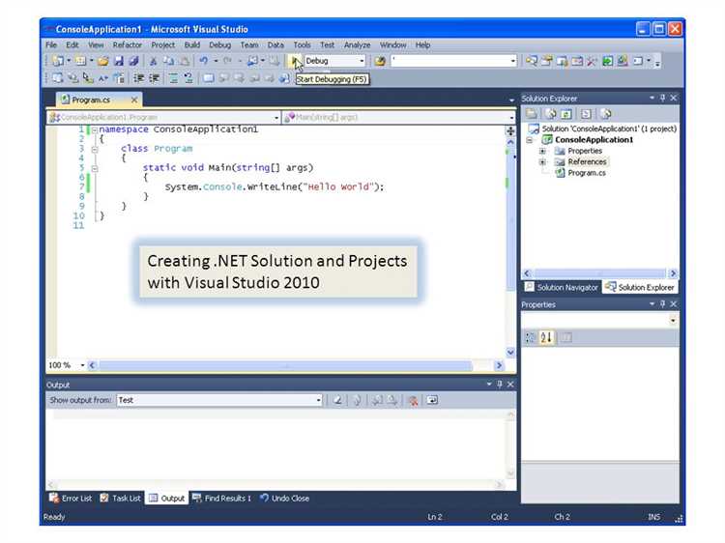Open the 100 % zoom dropdown
725x543 pixels.
point(83,365)
